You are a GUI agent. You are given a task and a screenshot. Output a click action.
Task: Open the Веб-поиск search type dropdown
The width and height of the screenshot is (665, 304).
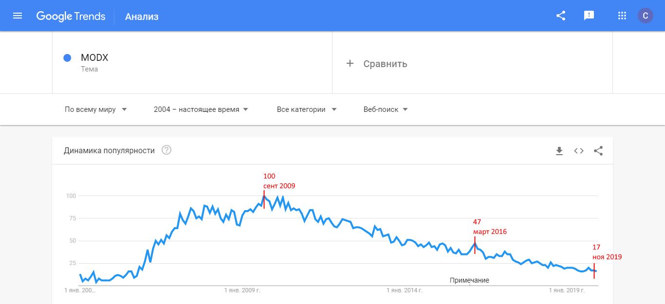pos(386,109)
